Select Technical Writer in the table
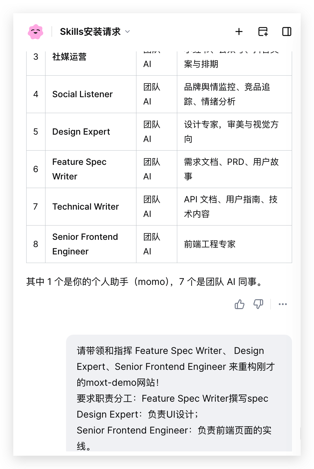 (x=86, y=207)
